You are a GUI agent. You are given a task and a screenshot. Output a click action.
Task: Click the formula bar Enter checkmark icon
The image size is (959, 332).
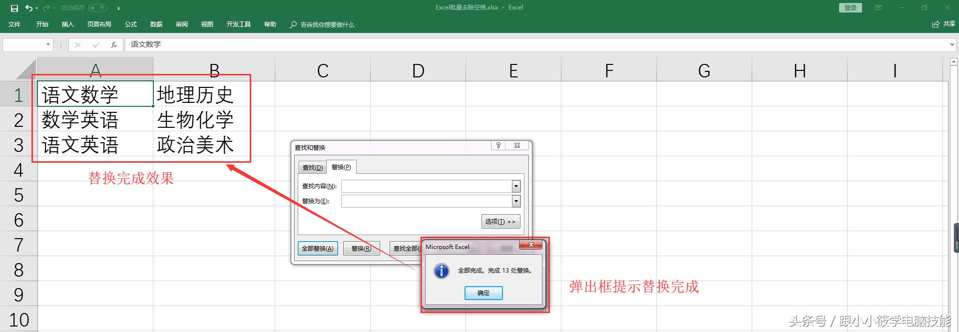[x=95, y=45]
